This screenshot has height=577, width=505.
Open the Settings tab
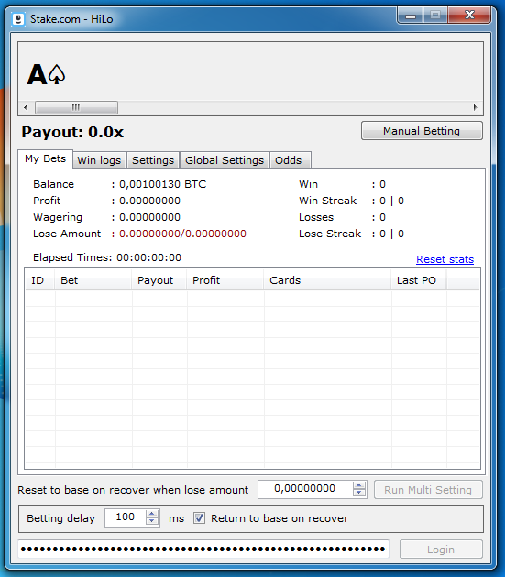pos(153,160)
